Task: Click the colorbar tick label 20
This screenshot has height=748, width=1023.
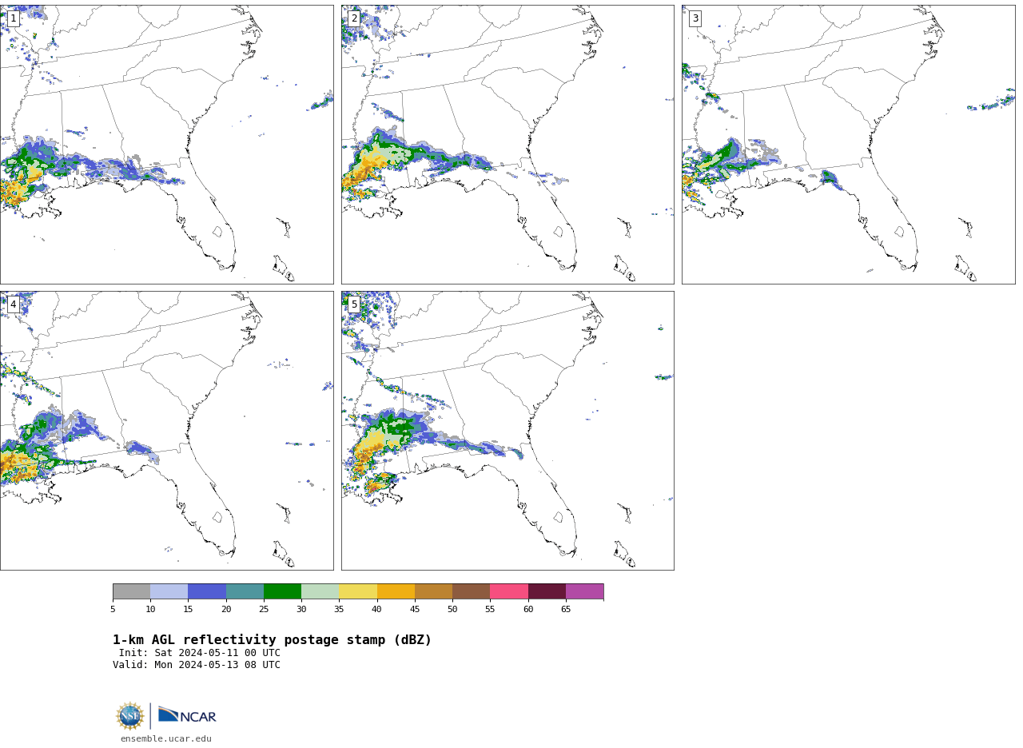Action: pos(226,610)
